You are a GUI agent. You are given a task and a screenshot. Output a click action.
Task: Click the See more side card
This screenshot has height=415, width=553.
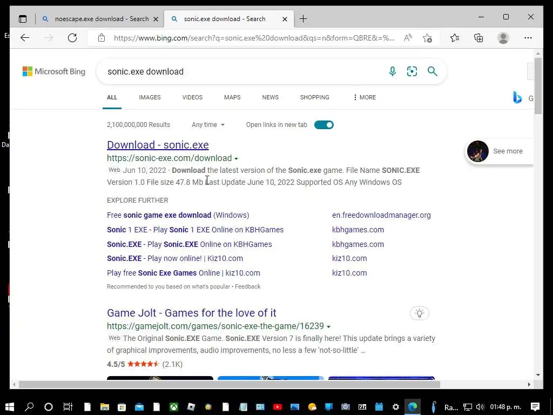(500, 151)
